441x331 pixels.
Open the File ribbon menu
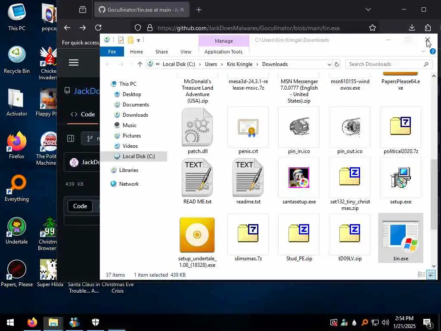[112, 52]
